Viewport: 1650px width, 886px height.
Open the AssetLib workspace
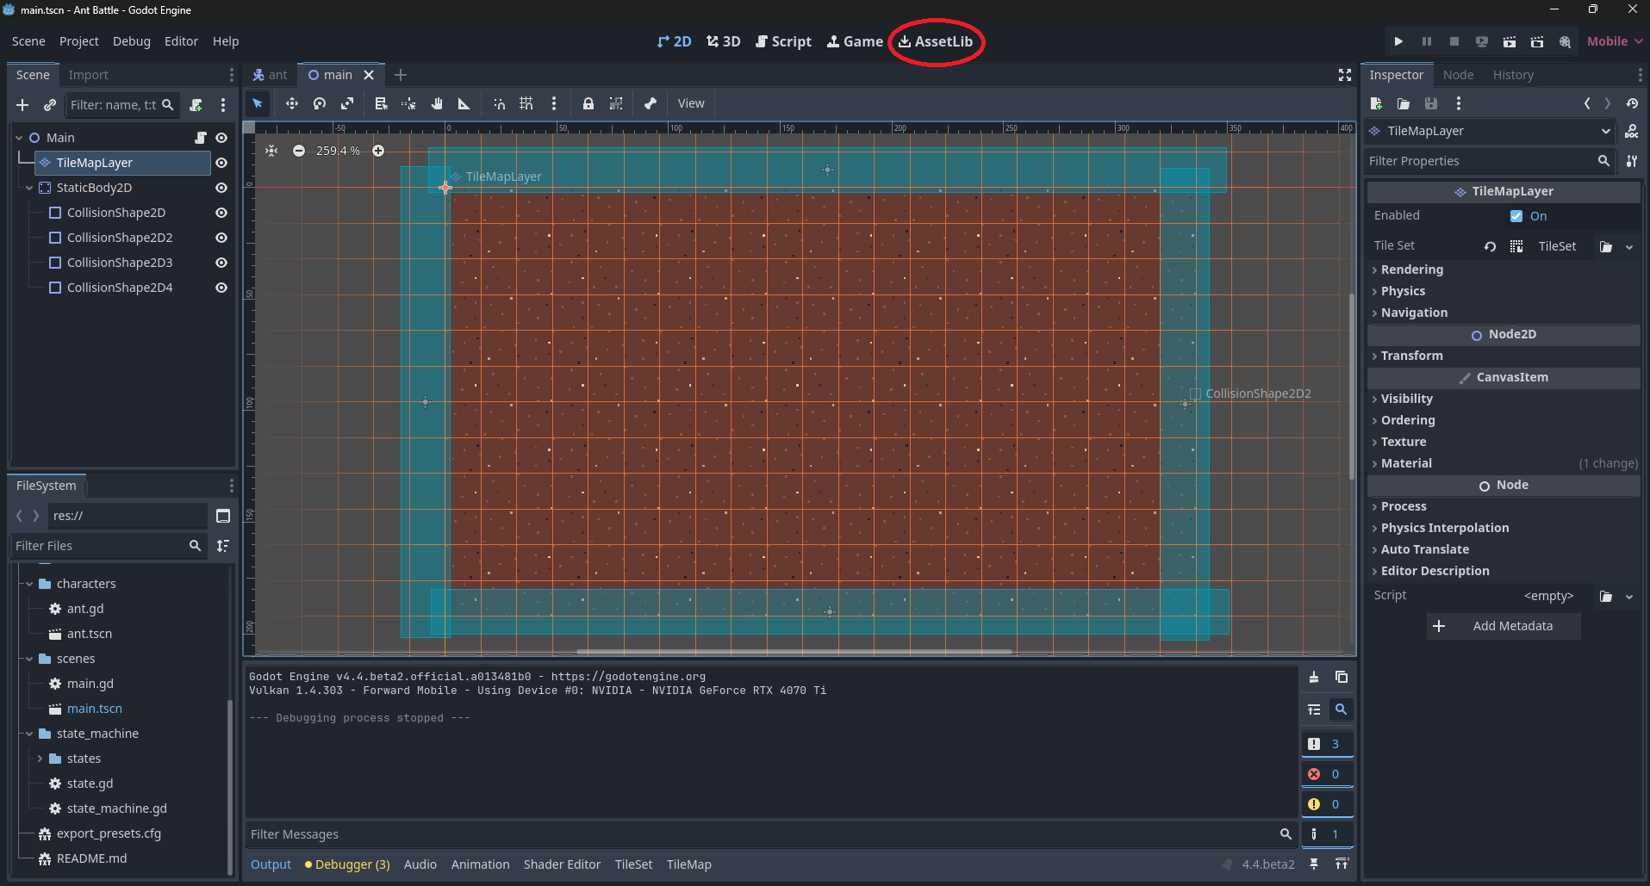click(936, 41)
